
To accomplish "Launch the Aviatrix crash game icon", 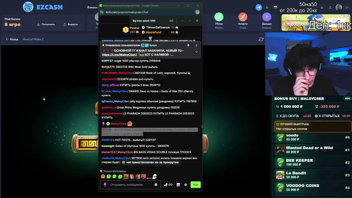I will [x=243, y=17].
